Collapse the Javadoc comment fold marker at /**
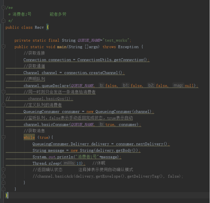The image size is (210, 203). tap(3, 8)
